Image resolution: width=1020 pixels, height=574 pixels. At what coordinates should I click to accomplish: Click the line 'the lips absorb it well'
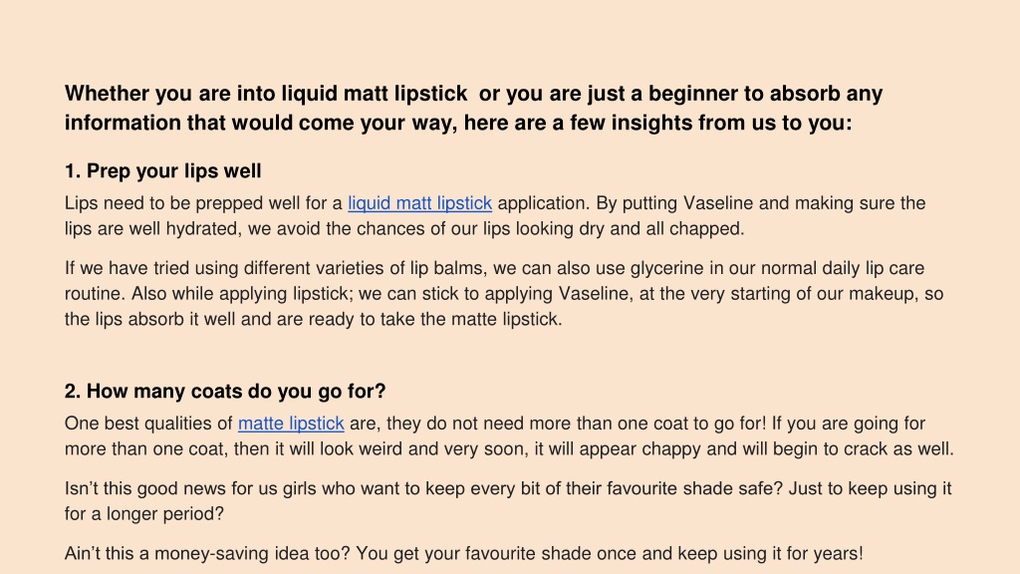(x=313, y=319)
